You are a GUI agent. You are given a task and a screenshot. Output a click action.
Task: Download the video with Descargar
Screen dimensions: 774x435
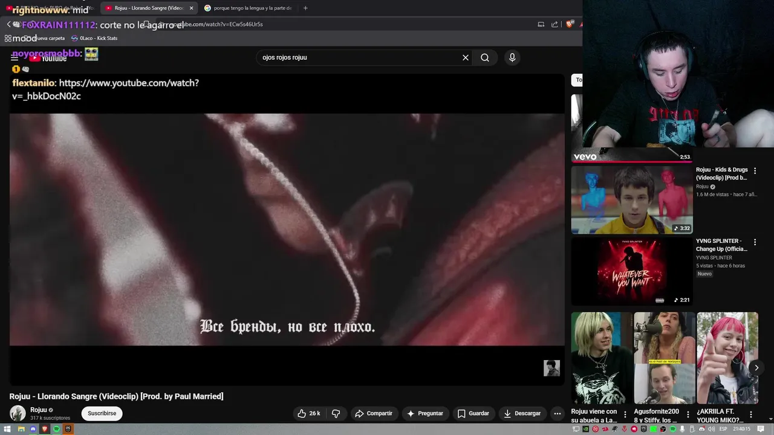522,413
